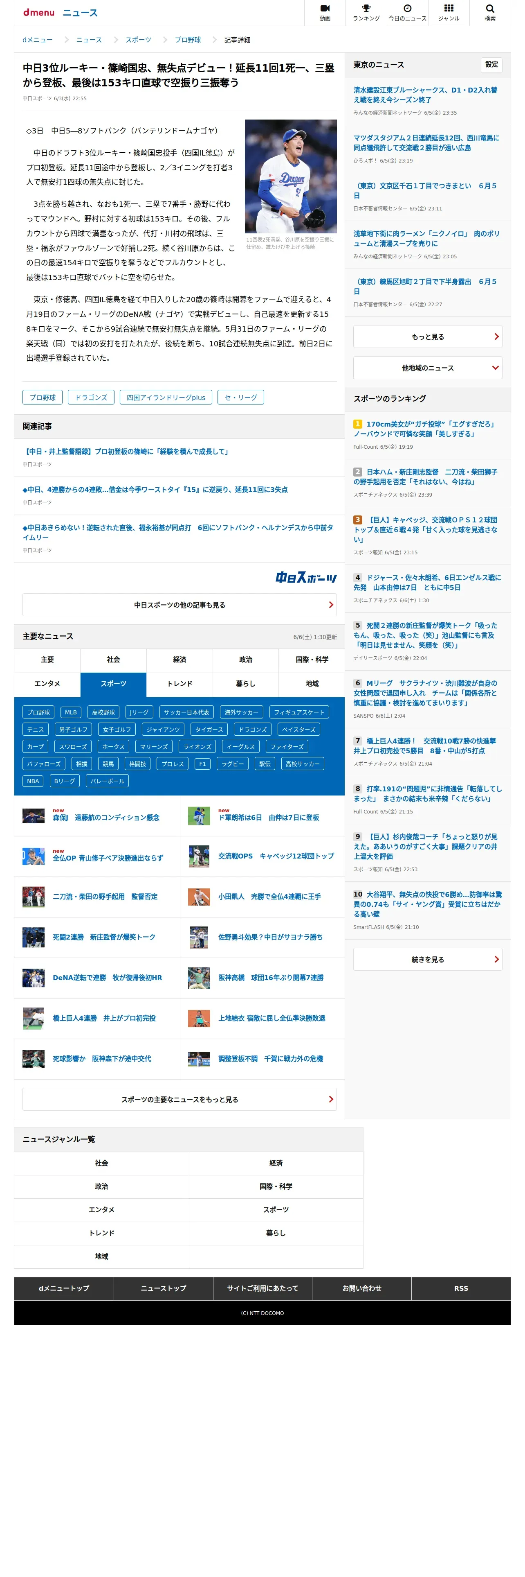Open thumbnail for ド軍朗希は6日 story

199,816
